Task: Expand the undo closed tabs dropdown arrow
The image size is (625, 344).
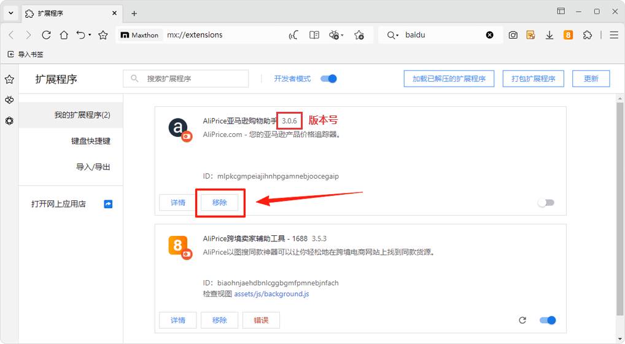Action: pos(90,35)
